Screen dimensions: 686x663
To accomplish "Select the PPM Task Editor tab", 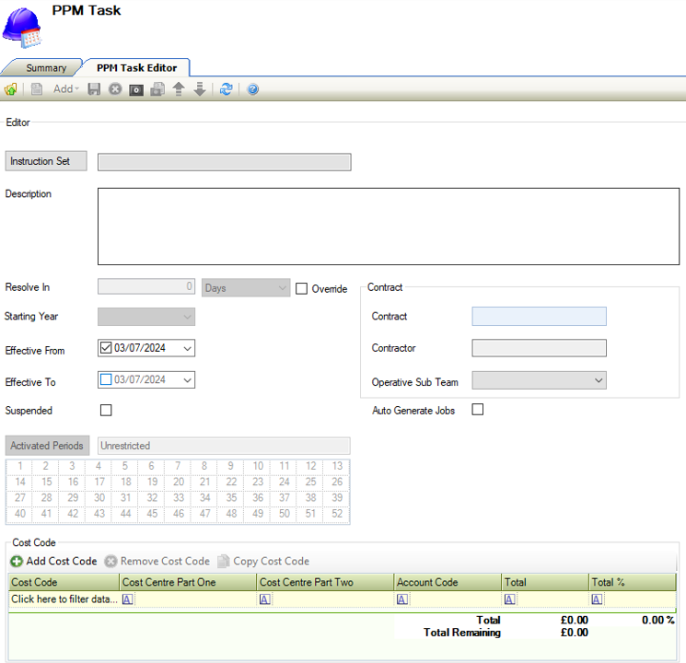I will pos(136,68).
